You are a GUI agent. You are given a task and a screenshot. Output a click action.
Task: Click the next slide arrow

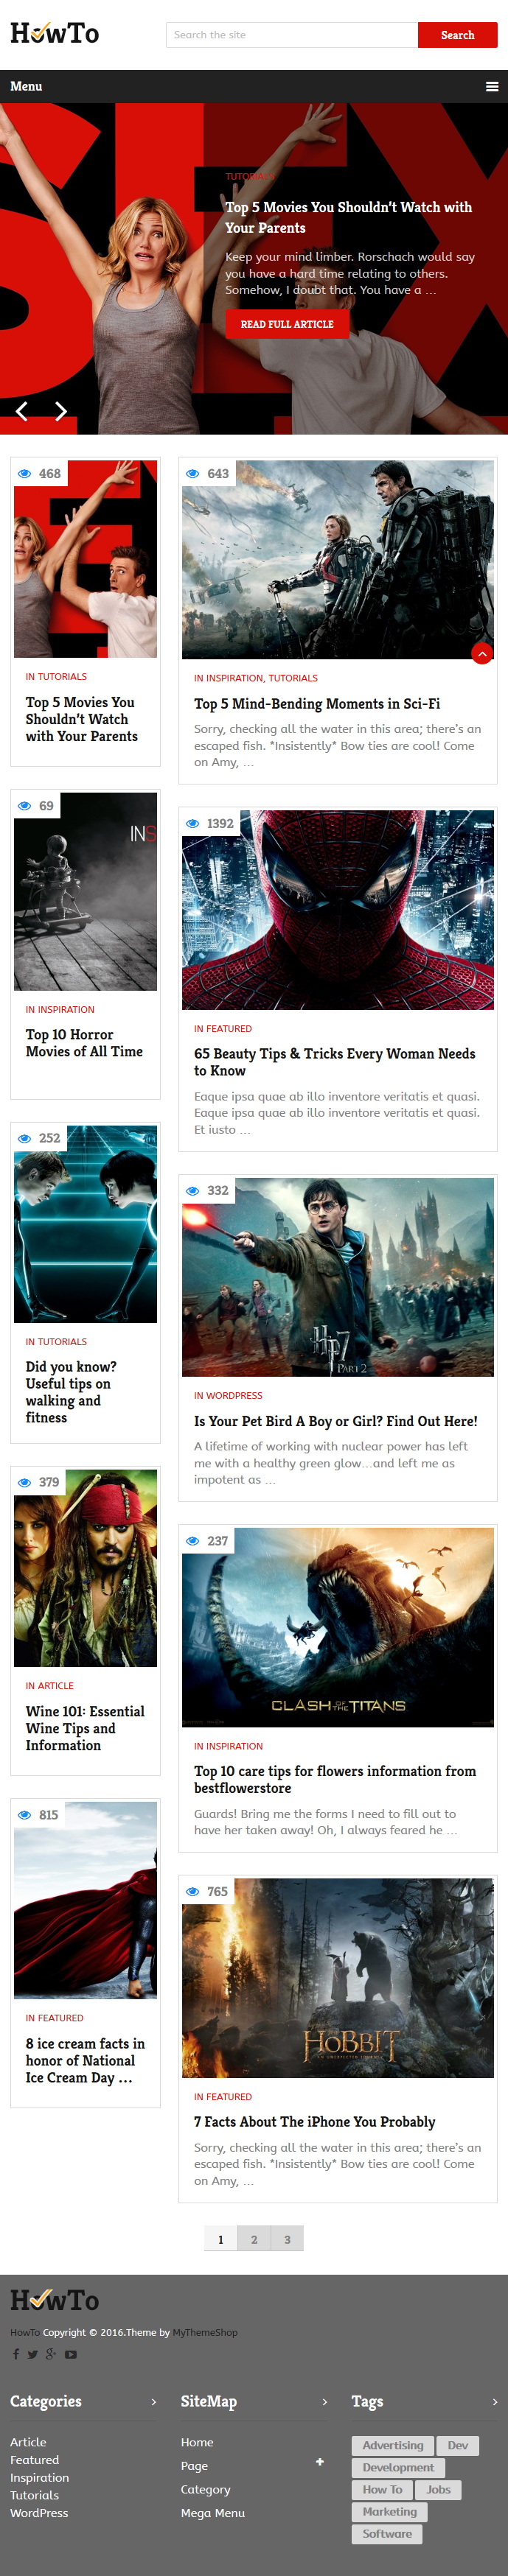(x=61, y=411)
